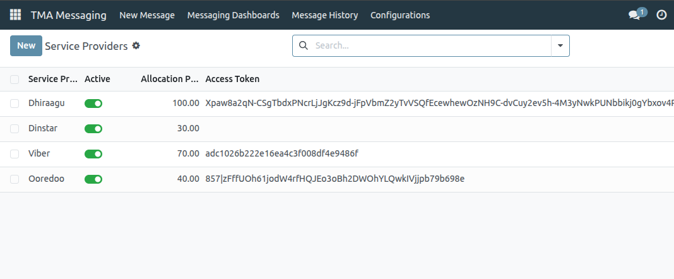Expand the search options dropdown arrow
This screenshot has width=674, height=279.
560,45
